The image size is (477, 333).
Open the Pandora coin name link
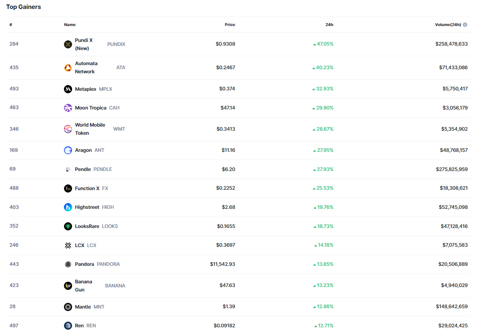84,264
